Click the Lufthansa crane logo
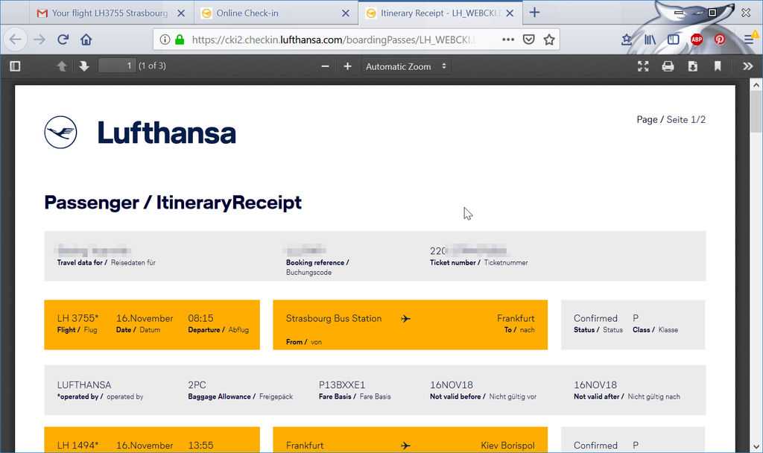Screen dimensions: 763x453 click(x=60, y=133)
